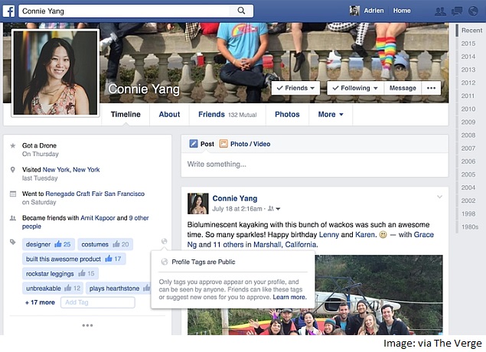Click the Facebook logo icon
Viewport: 486px width, 352px height.
[8, 11]
